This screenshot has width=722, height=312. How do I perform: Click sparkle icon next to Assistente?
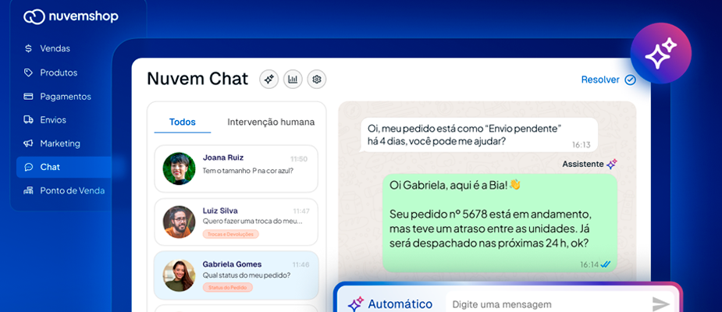coord(611,164)
